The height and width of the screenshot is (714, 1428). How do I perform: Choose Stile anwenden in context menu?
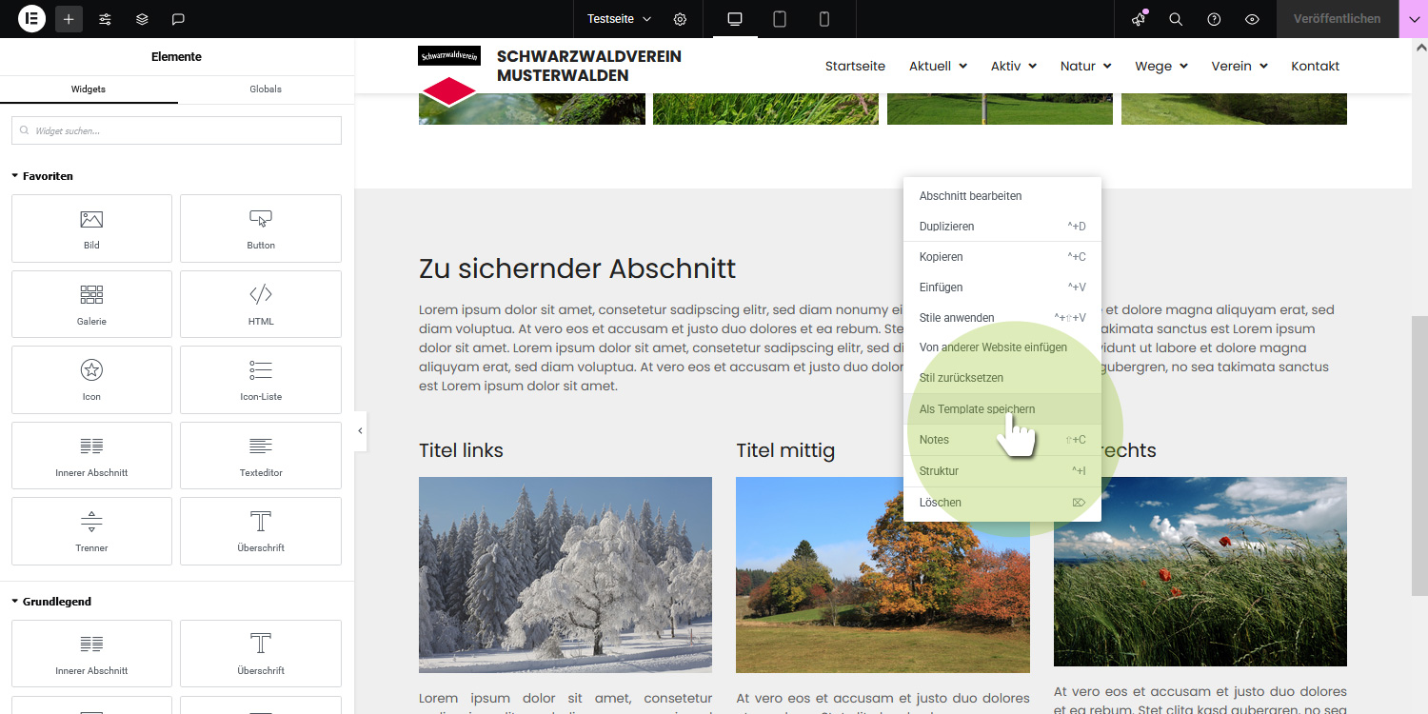(1002, 318)
